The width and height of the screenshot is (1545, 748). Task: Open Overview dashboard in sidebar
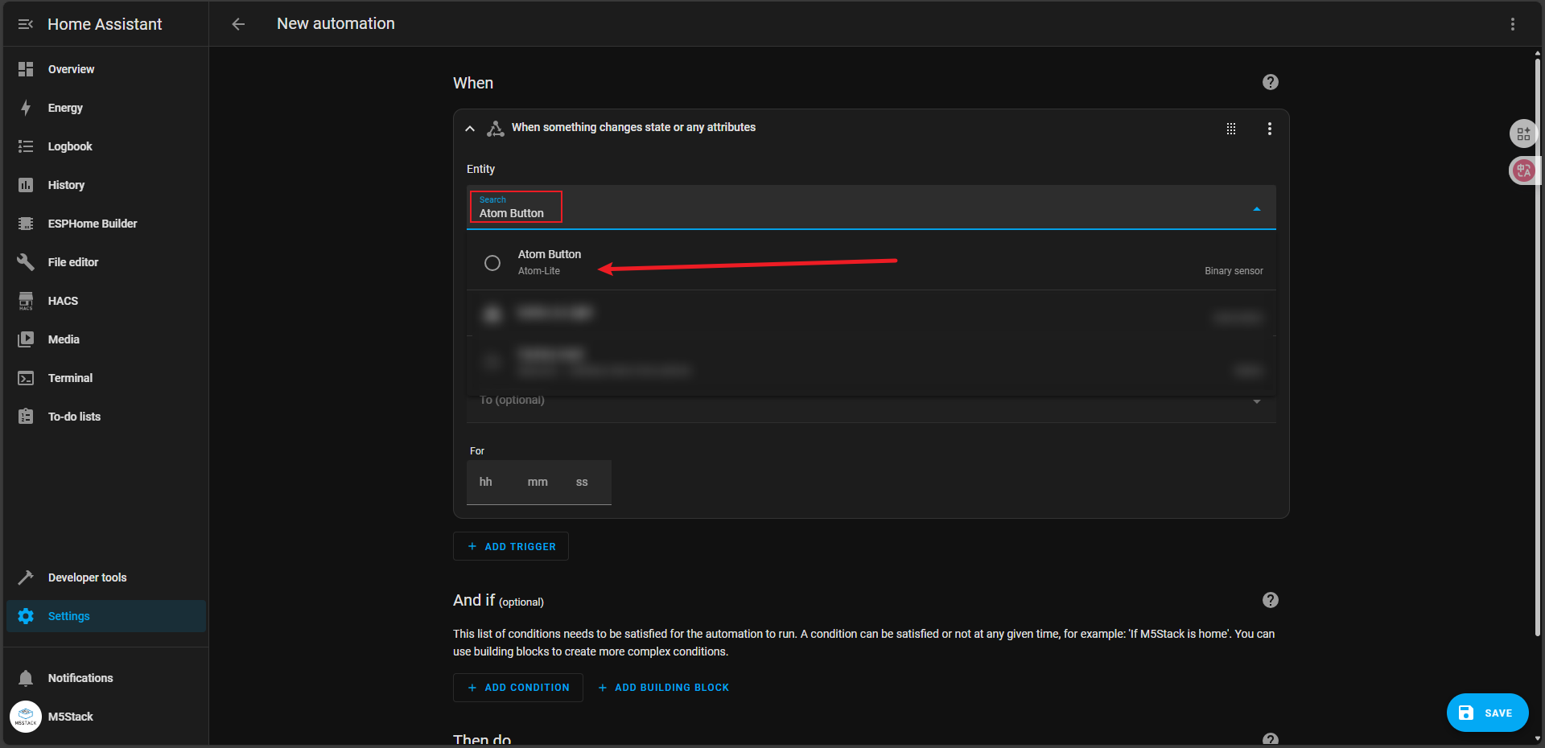(x=106, y=69)
